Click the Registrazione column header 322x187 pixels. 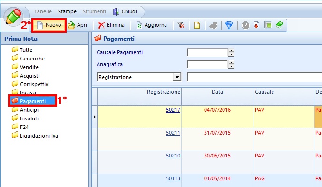tap(139, 97)
